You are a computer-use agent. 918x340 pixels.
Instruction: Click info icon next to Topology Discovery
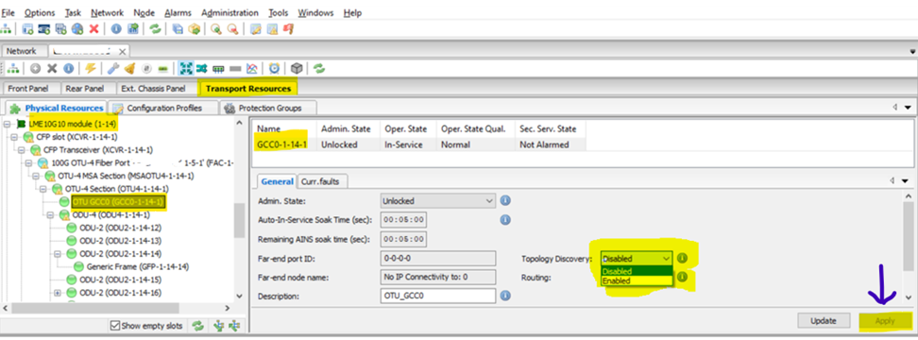682,258
